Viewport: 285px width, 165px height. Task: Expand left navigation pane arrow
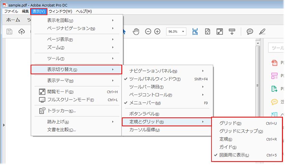tap(4, 125)
